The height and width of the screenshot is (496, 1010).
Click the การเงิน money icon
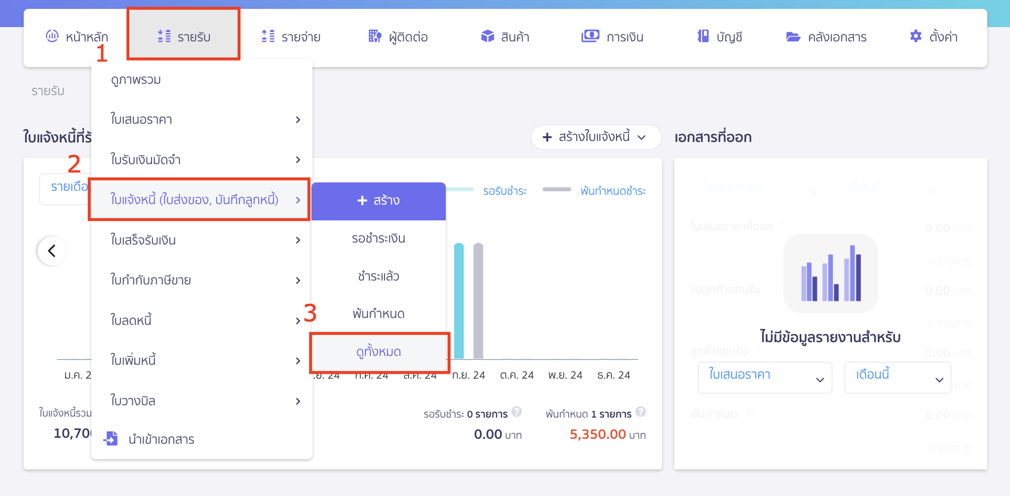click(590, 36)
